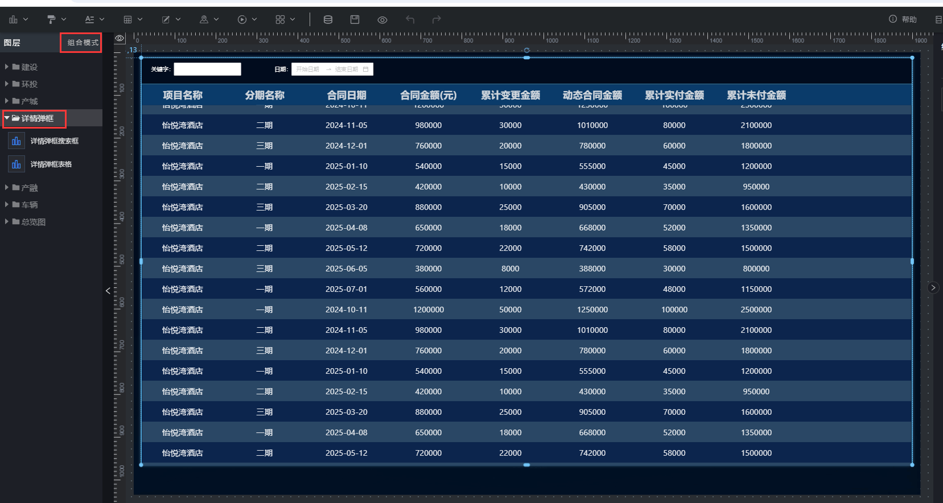This screenshot has width=943, height=503.
Task: Open the chart components dropdown in toolbar
Action: click(18, 19)
